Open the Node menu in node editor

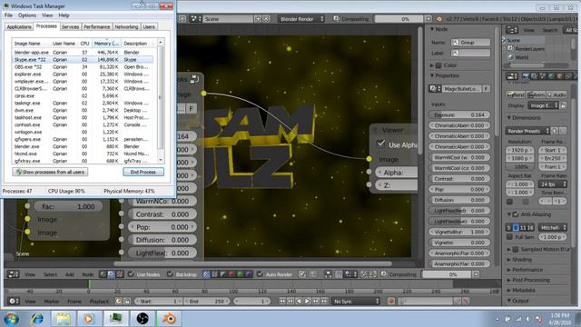[x=87, y=274]
